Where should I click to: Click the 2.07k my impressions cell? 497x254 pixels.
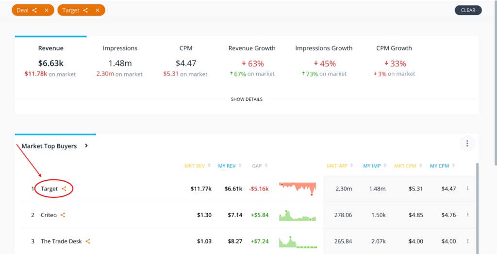[x=378, y=241]
